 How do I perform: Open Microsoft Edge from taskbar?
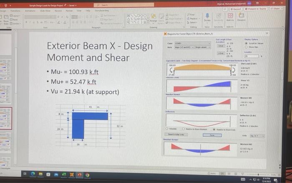point(33,174)
